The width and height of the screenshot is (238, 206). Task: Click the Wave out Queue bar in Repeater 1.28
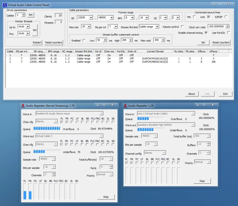pos(151,130)
